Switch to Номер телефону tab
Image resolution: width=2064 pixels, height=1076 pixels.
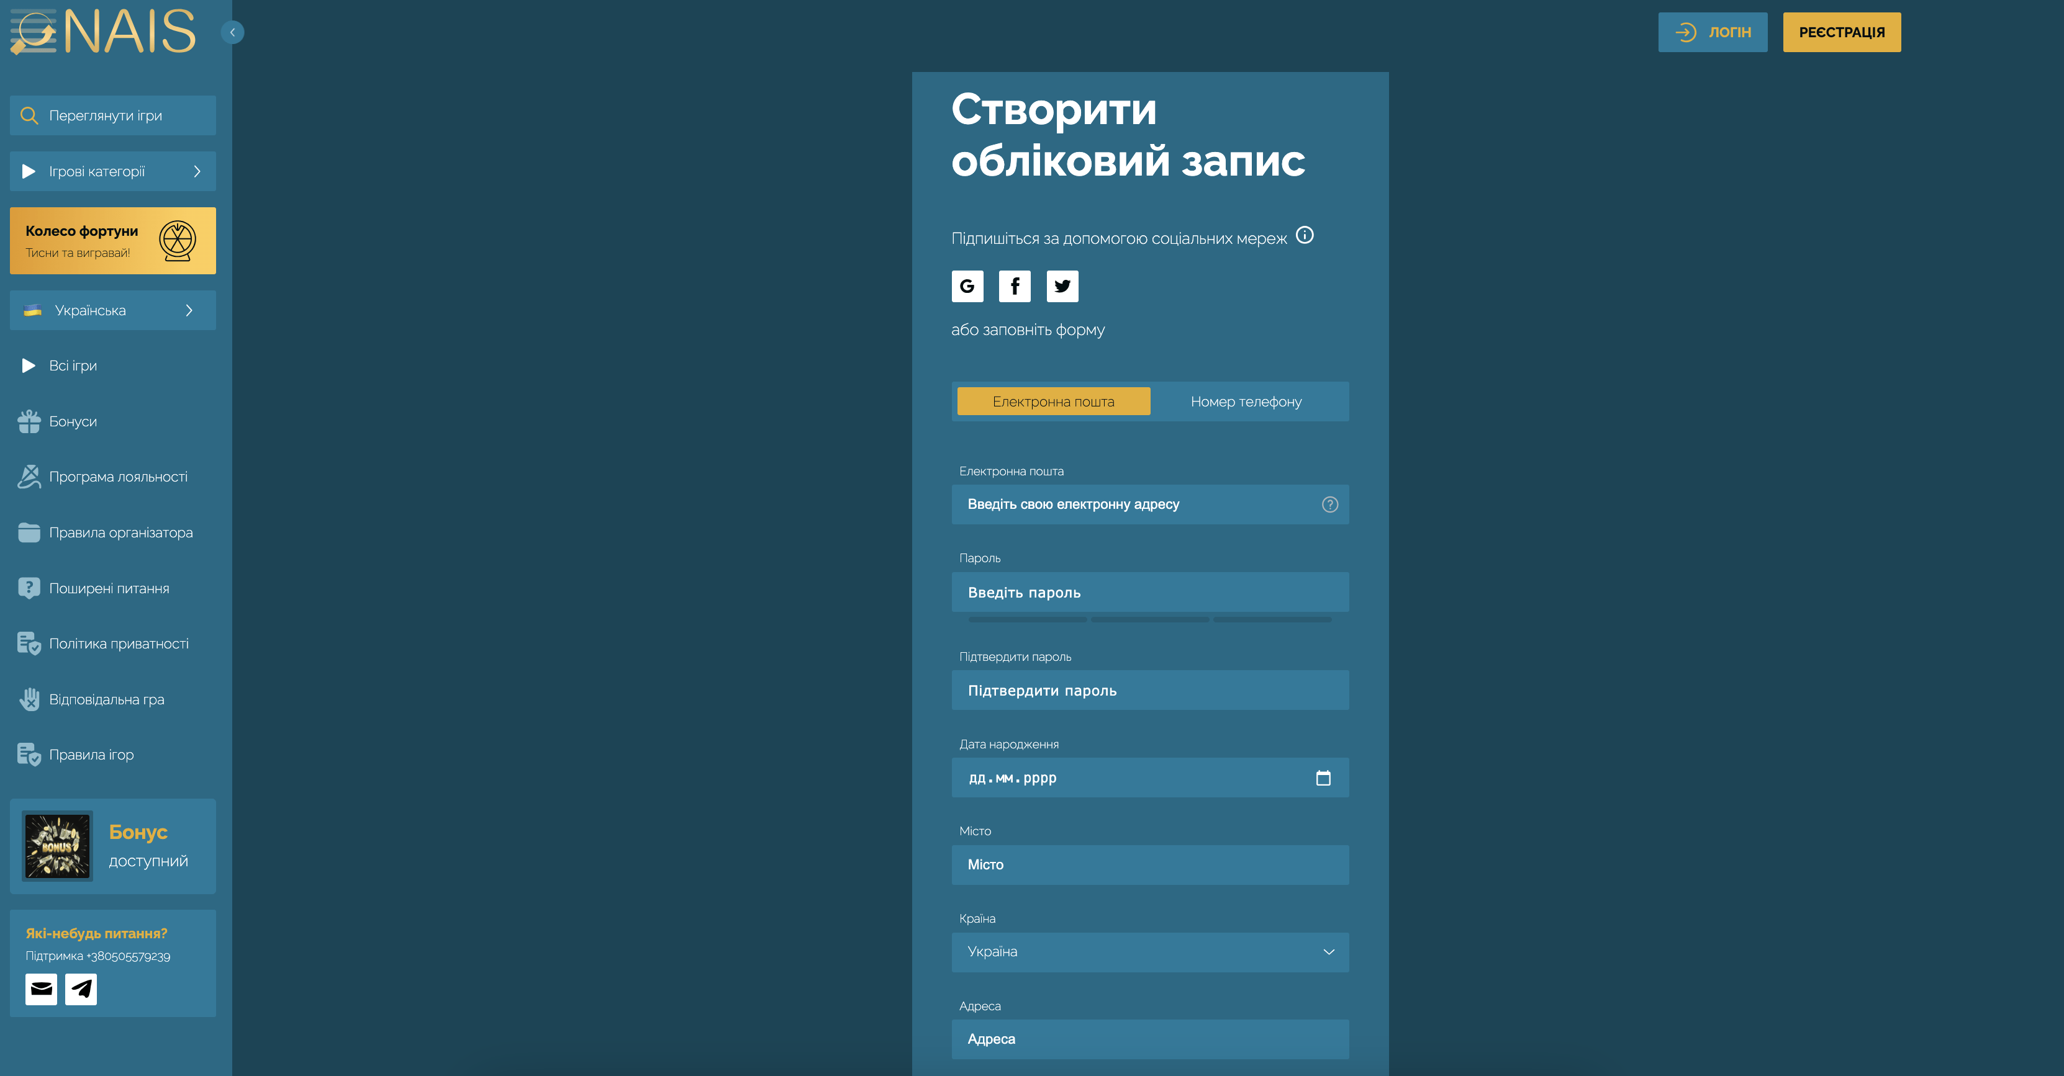[x=1246, y=402]
